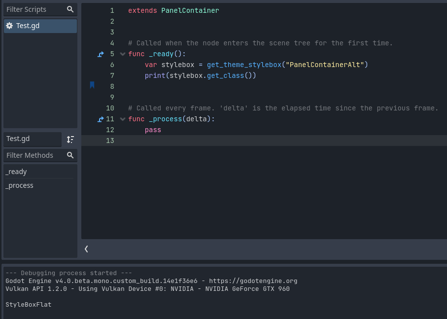The image size is (447, 319).
Task: Click the search icon in Filter Scripts bar
Action: [x=70, y=9]
